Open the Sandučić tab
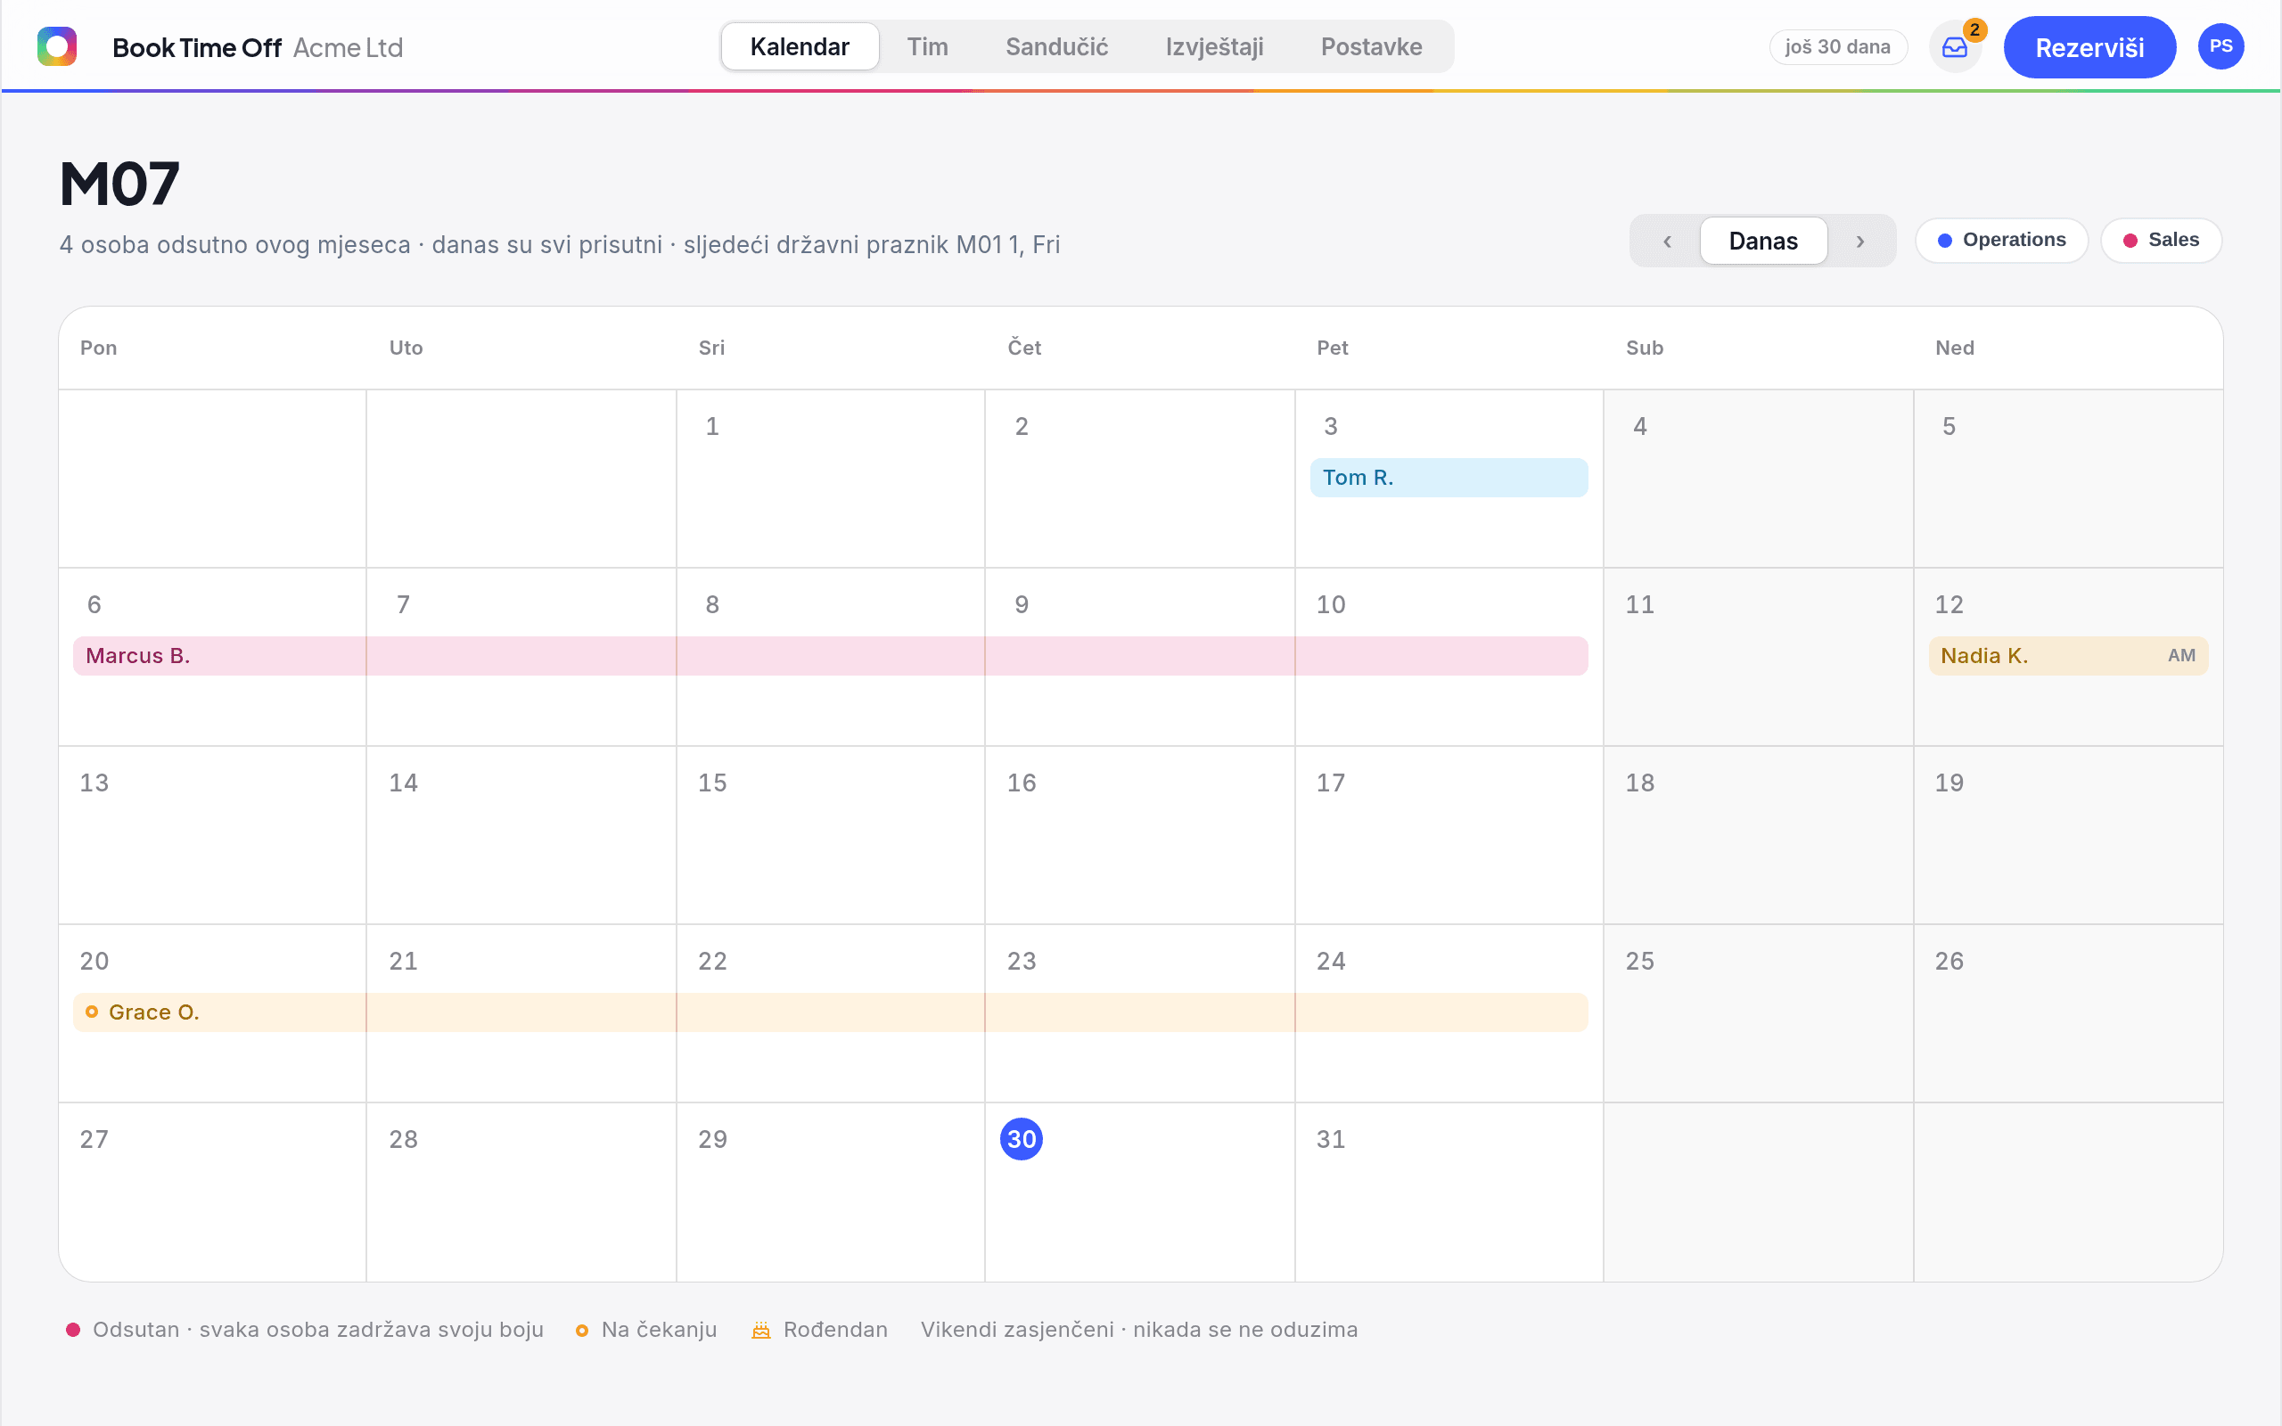Viewport: 2282px width, 1426px height. [1056, 46]
